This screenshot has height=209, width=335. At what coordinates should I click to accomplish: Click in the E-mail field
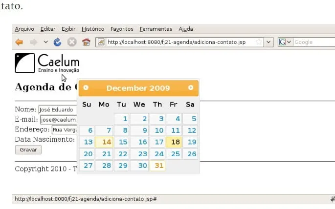click(59, 120)
